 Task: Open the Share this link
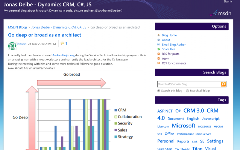(169, 49)
